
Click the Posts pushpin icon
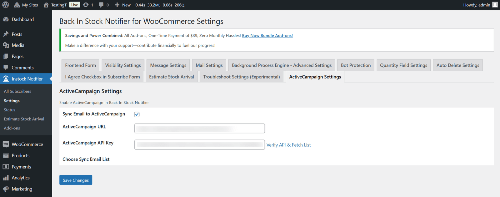point(6,34)
